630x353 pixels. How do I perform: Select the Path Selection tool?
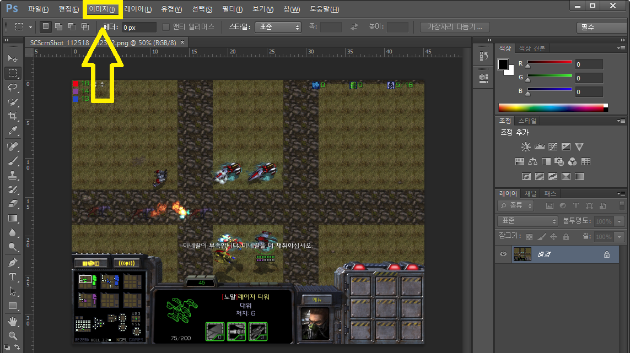pyautogui.click(x=13, y=291)
